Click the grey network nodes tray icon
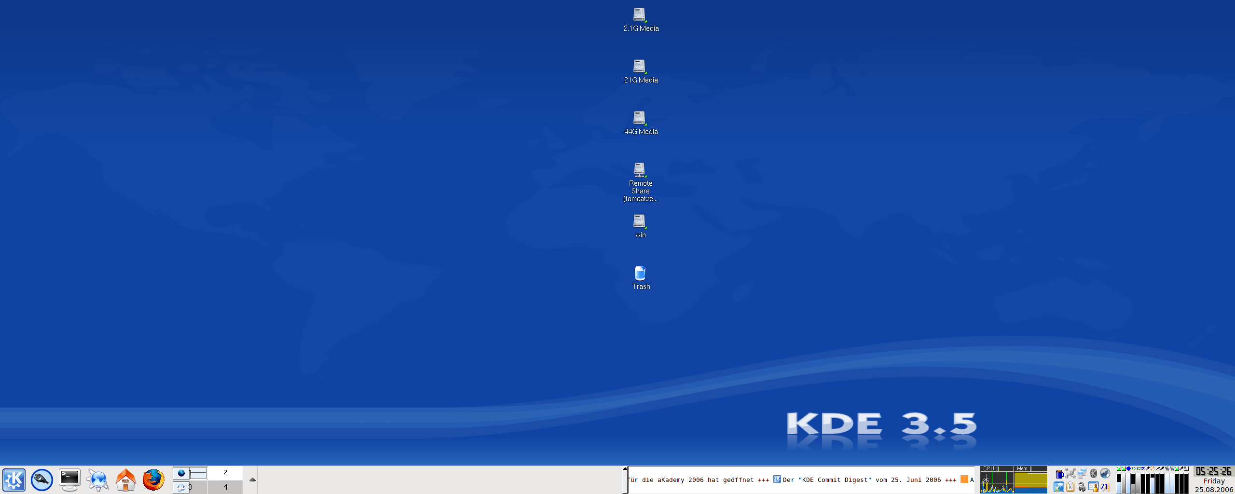Screen dimensions: 1235x494 point(1070,473)
